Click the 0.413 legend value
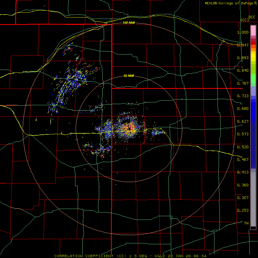This screenshot has height=258, width=258. (243, 172)
